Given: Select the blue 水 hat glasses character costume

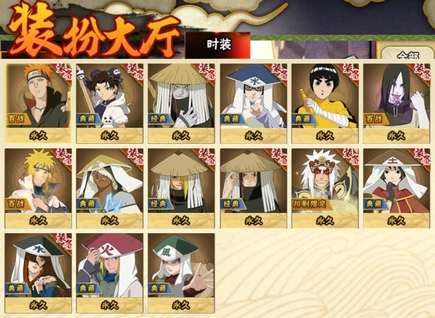Looking at the screenshot, I should tap(254, 103).
